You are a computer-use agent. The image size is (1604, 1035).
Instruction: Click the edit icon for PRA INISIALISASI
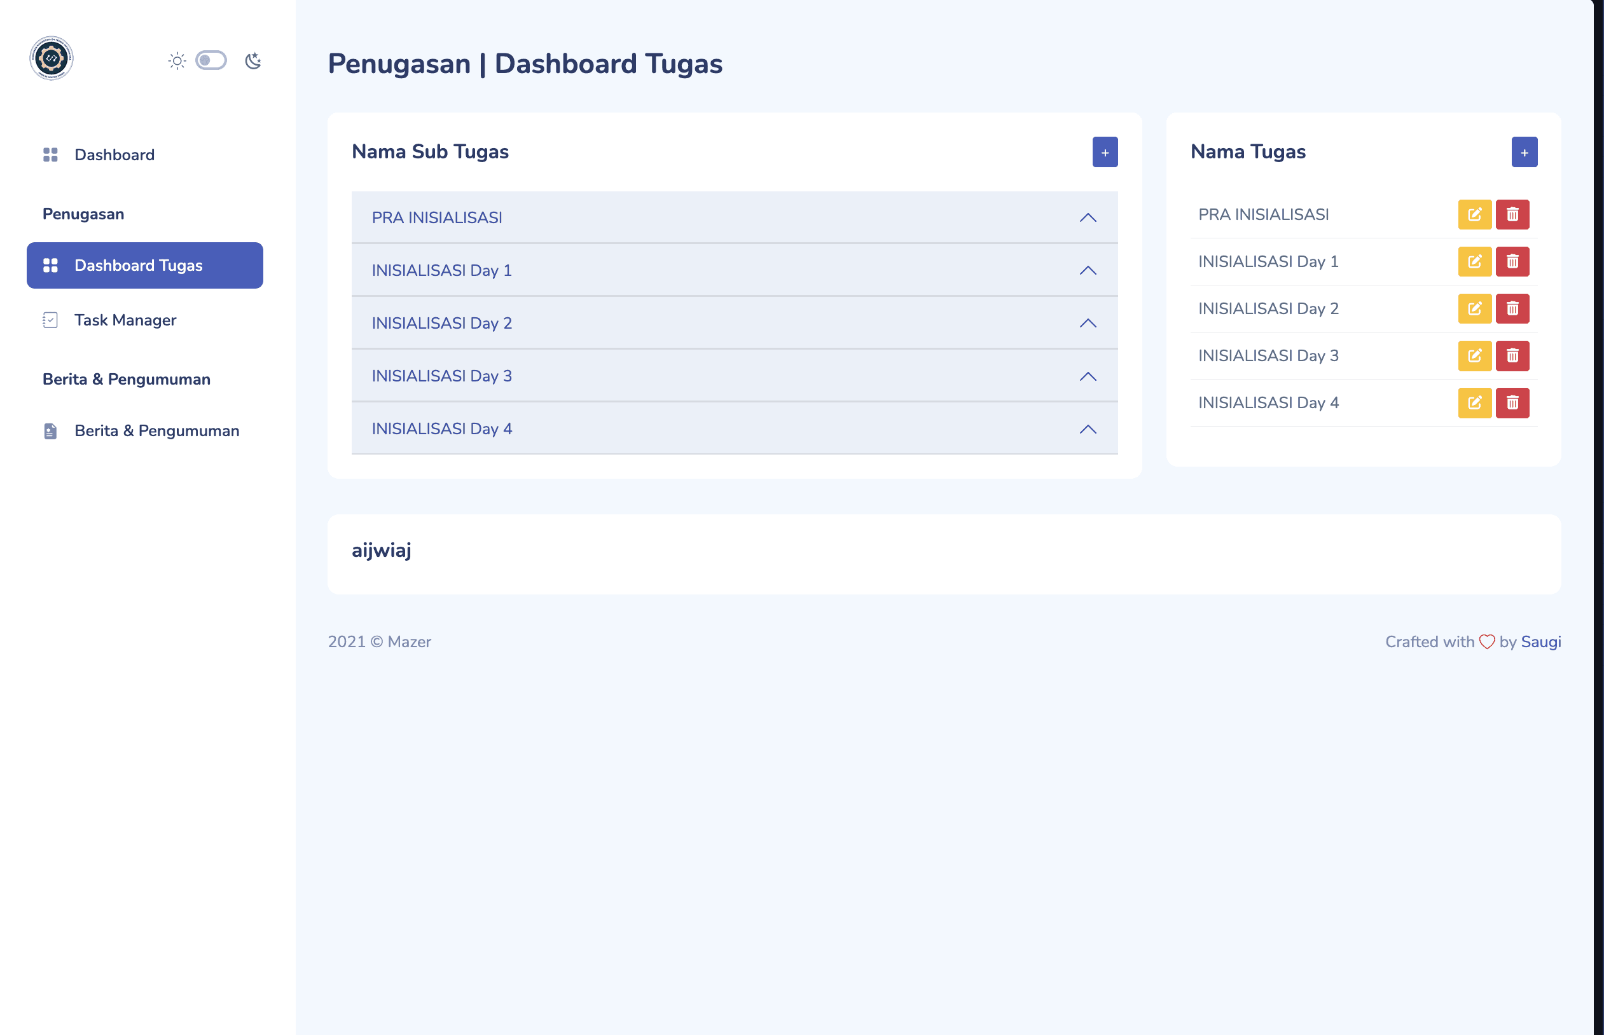pyautogui.click(x=1474, y=214)
